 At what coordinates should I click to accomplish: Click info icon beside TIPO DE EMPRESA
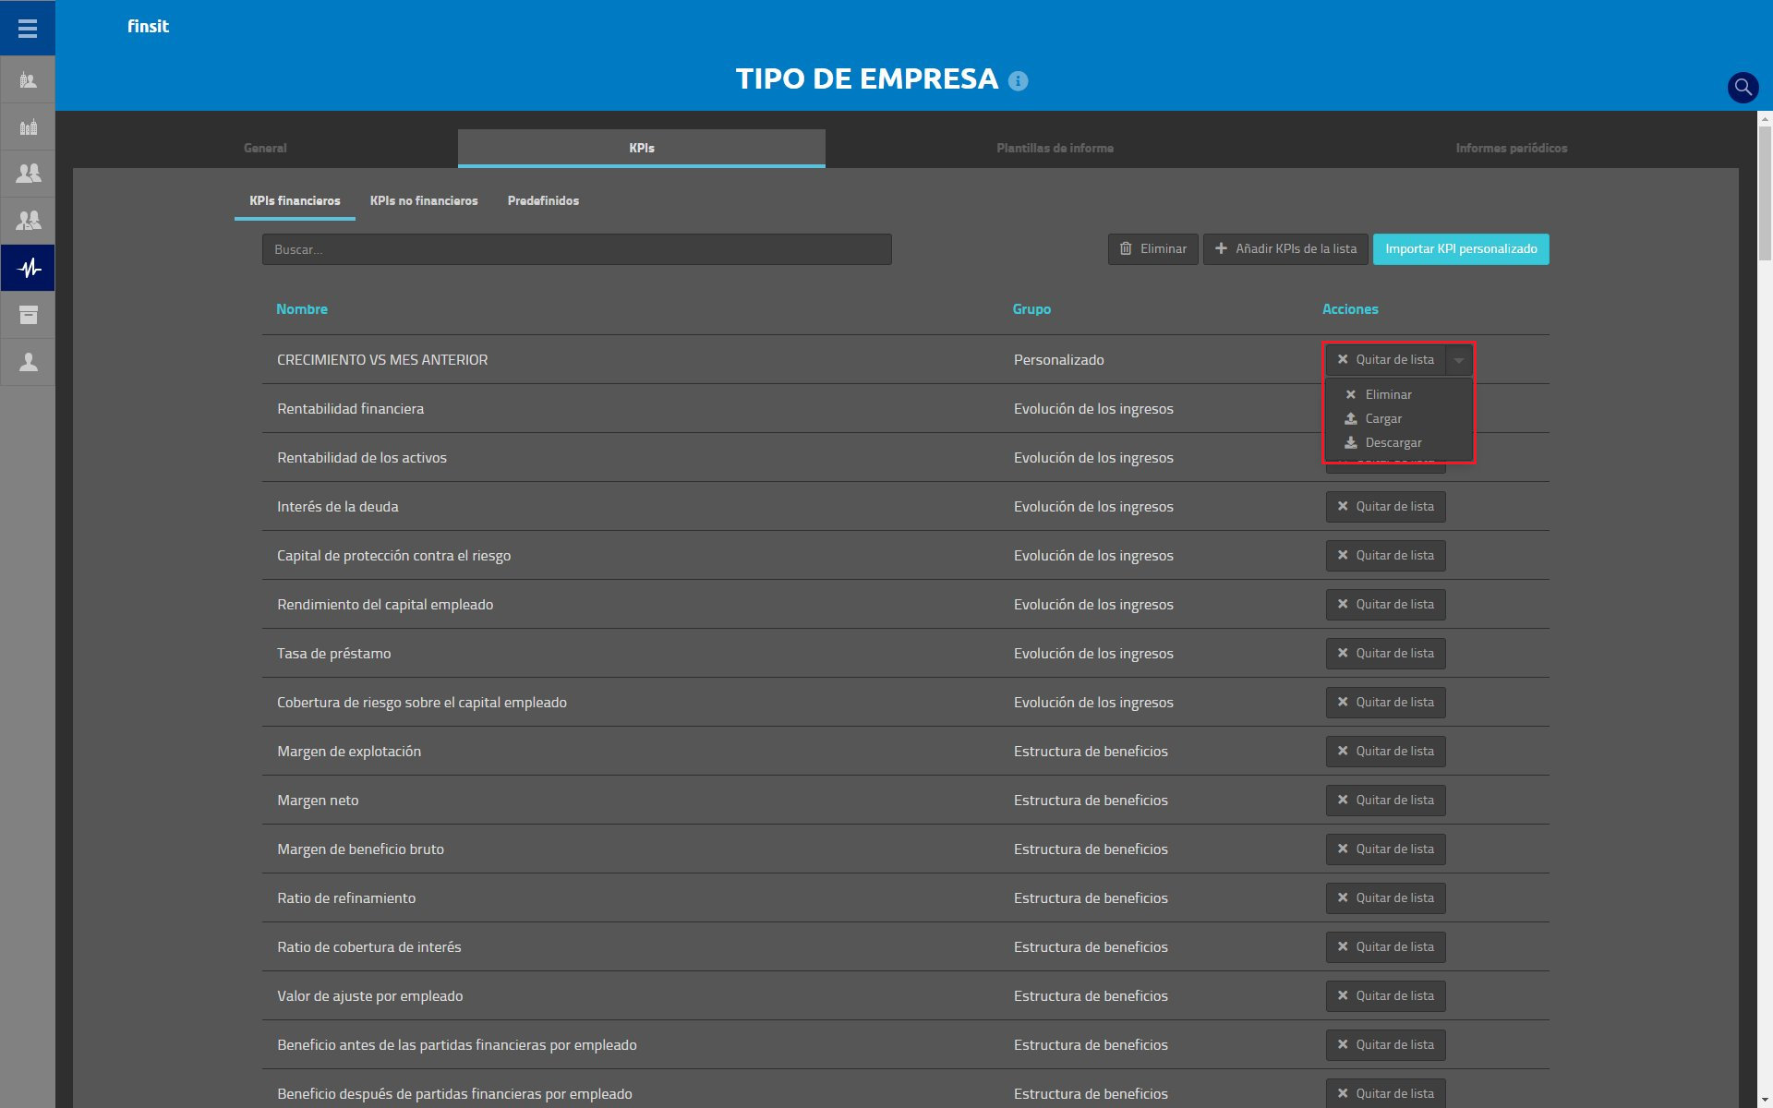click(x=1018, y=81)
